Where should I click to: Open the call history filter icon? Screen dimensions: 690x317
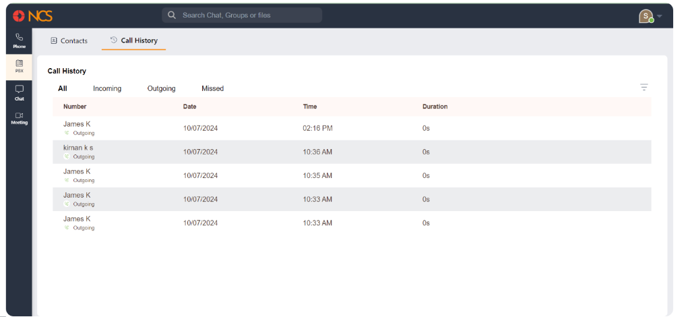pos(644,87)
